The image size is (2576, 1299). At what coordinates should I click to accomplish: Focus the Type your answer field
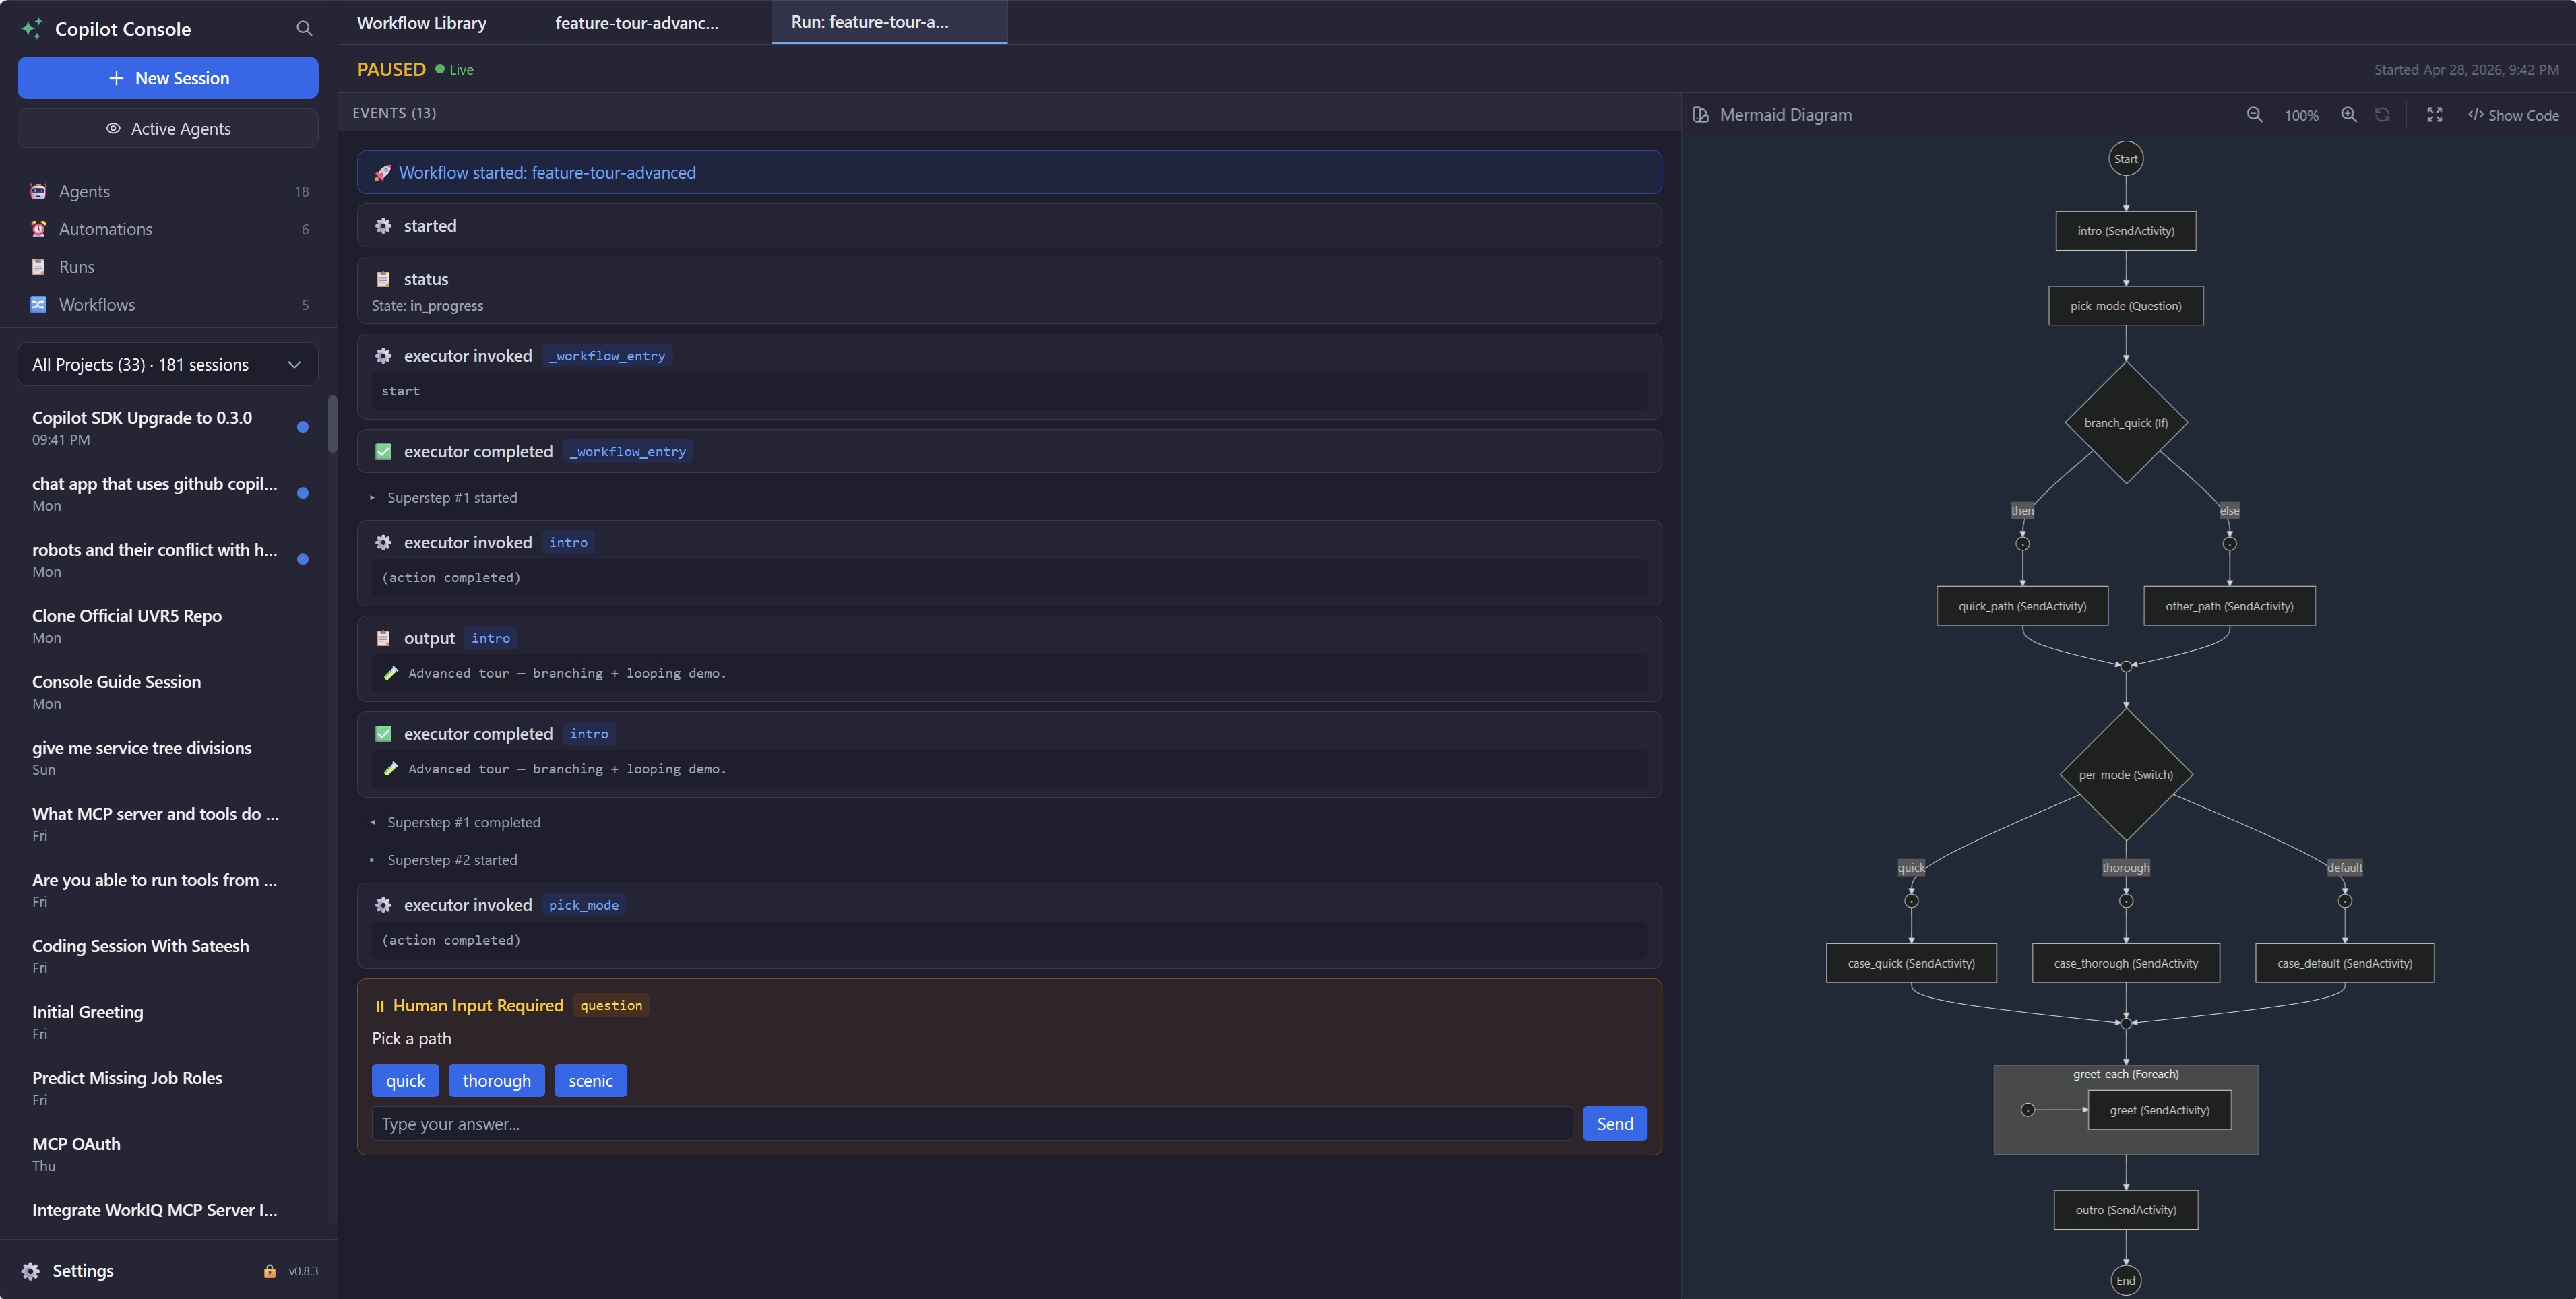click(x=972, y=1124)
